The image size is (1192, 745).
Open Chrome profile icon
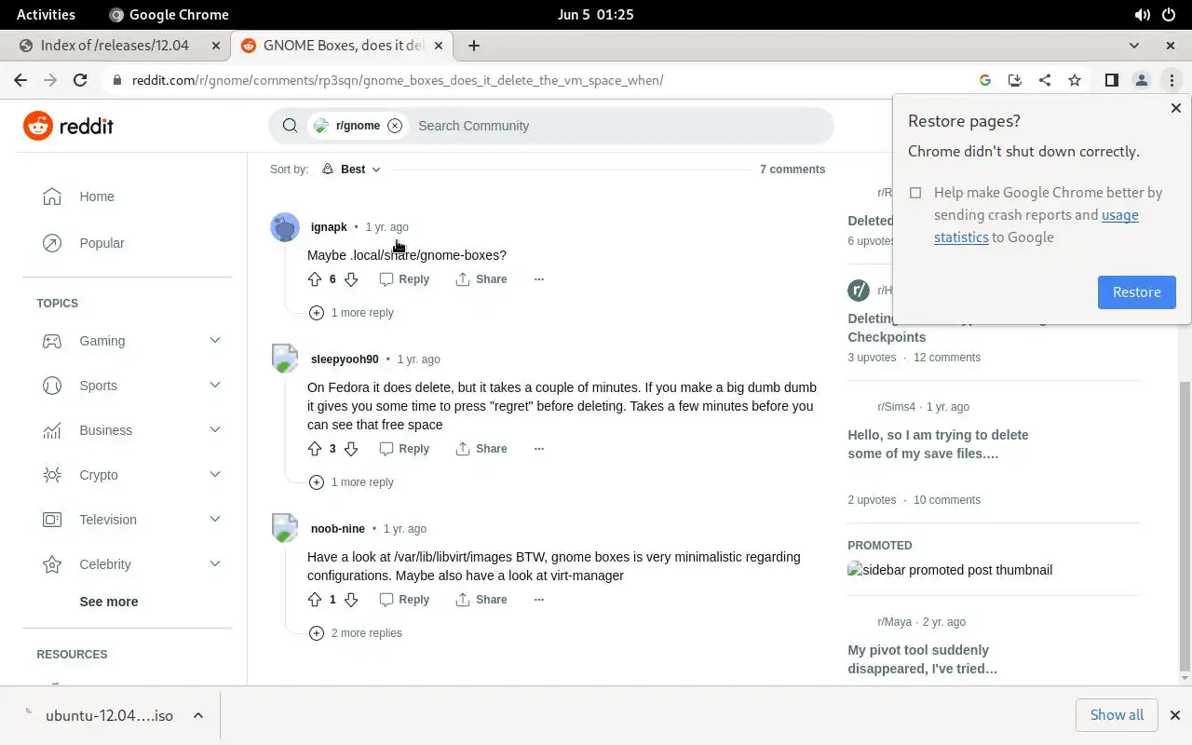coord(1142,80)
